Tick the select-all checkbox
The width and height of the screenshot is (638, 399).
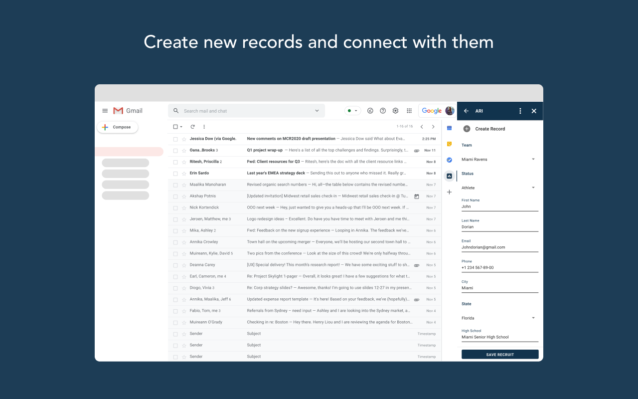(175, 127)
